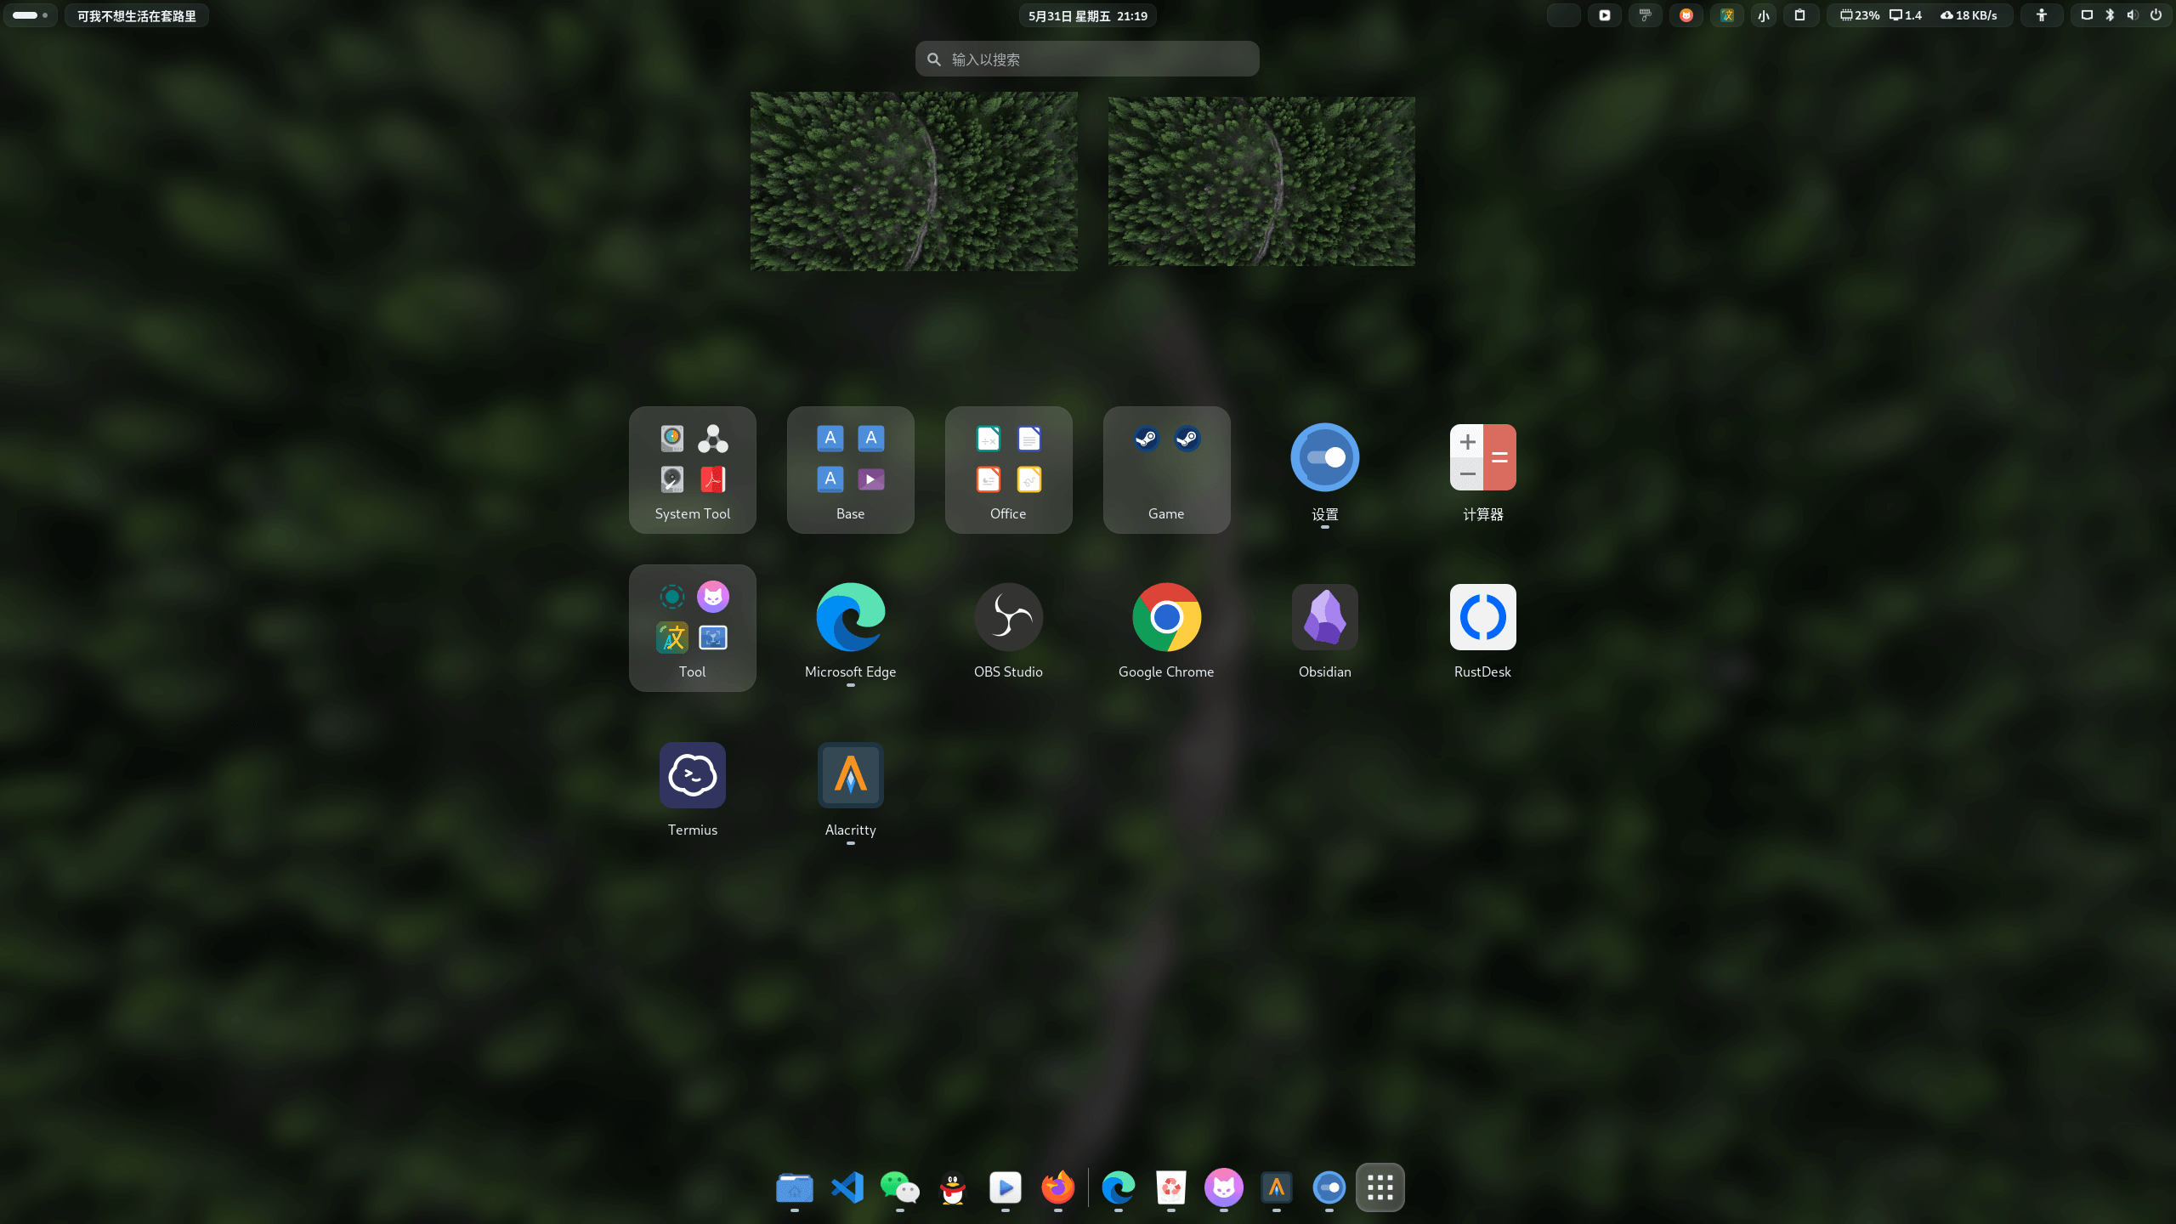2176x1224 pixels.
Task: Launch the 计算器 calculator app
Action: tap(1482, 469)
